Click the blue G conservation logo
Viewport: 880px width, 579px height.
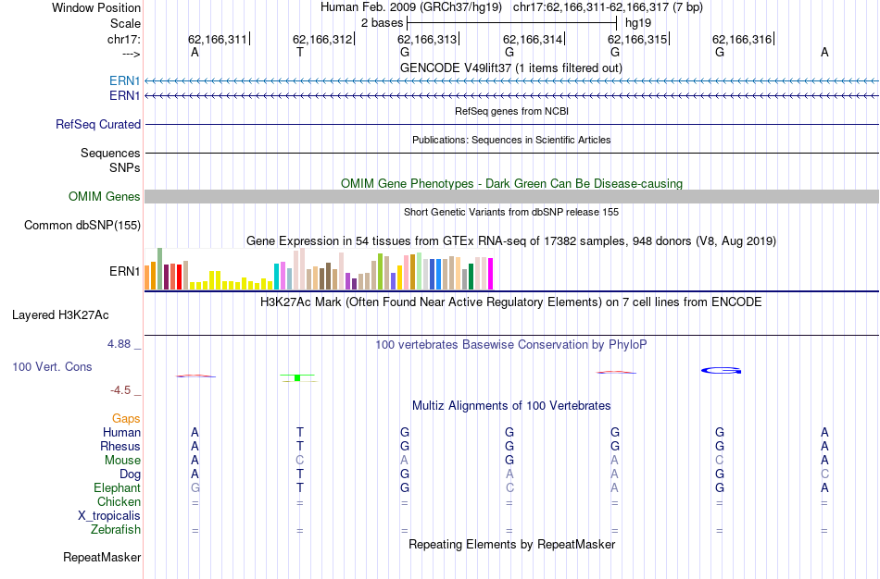pyautogui.click(x=722, y=371)
